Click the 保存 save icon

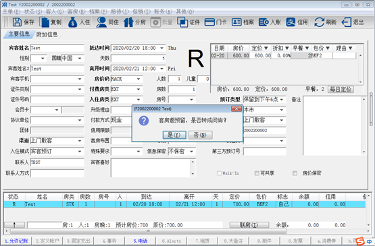[x=17, y=22]
